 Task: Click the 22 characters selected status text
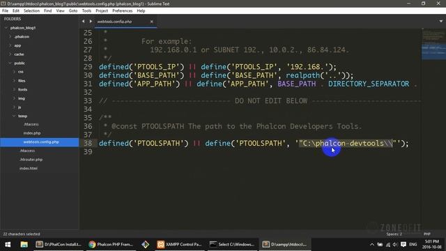point(22,234)
